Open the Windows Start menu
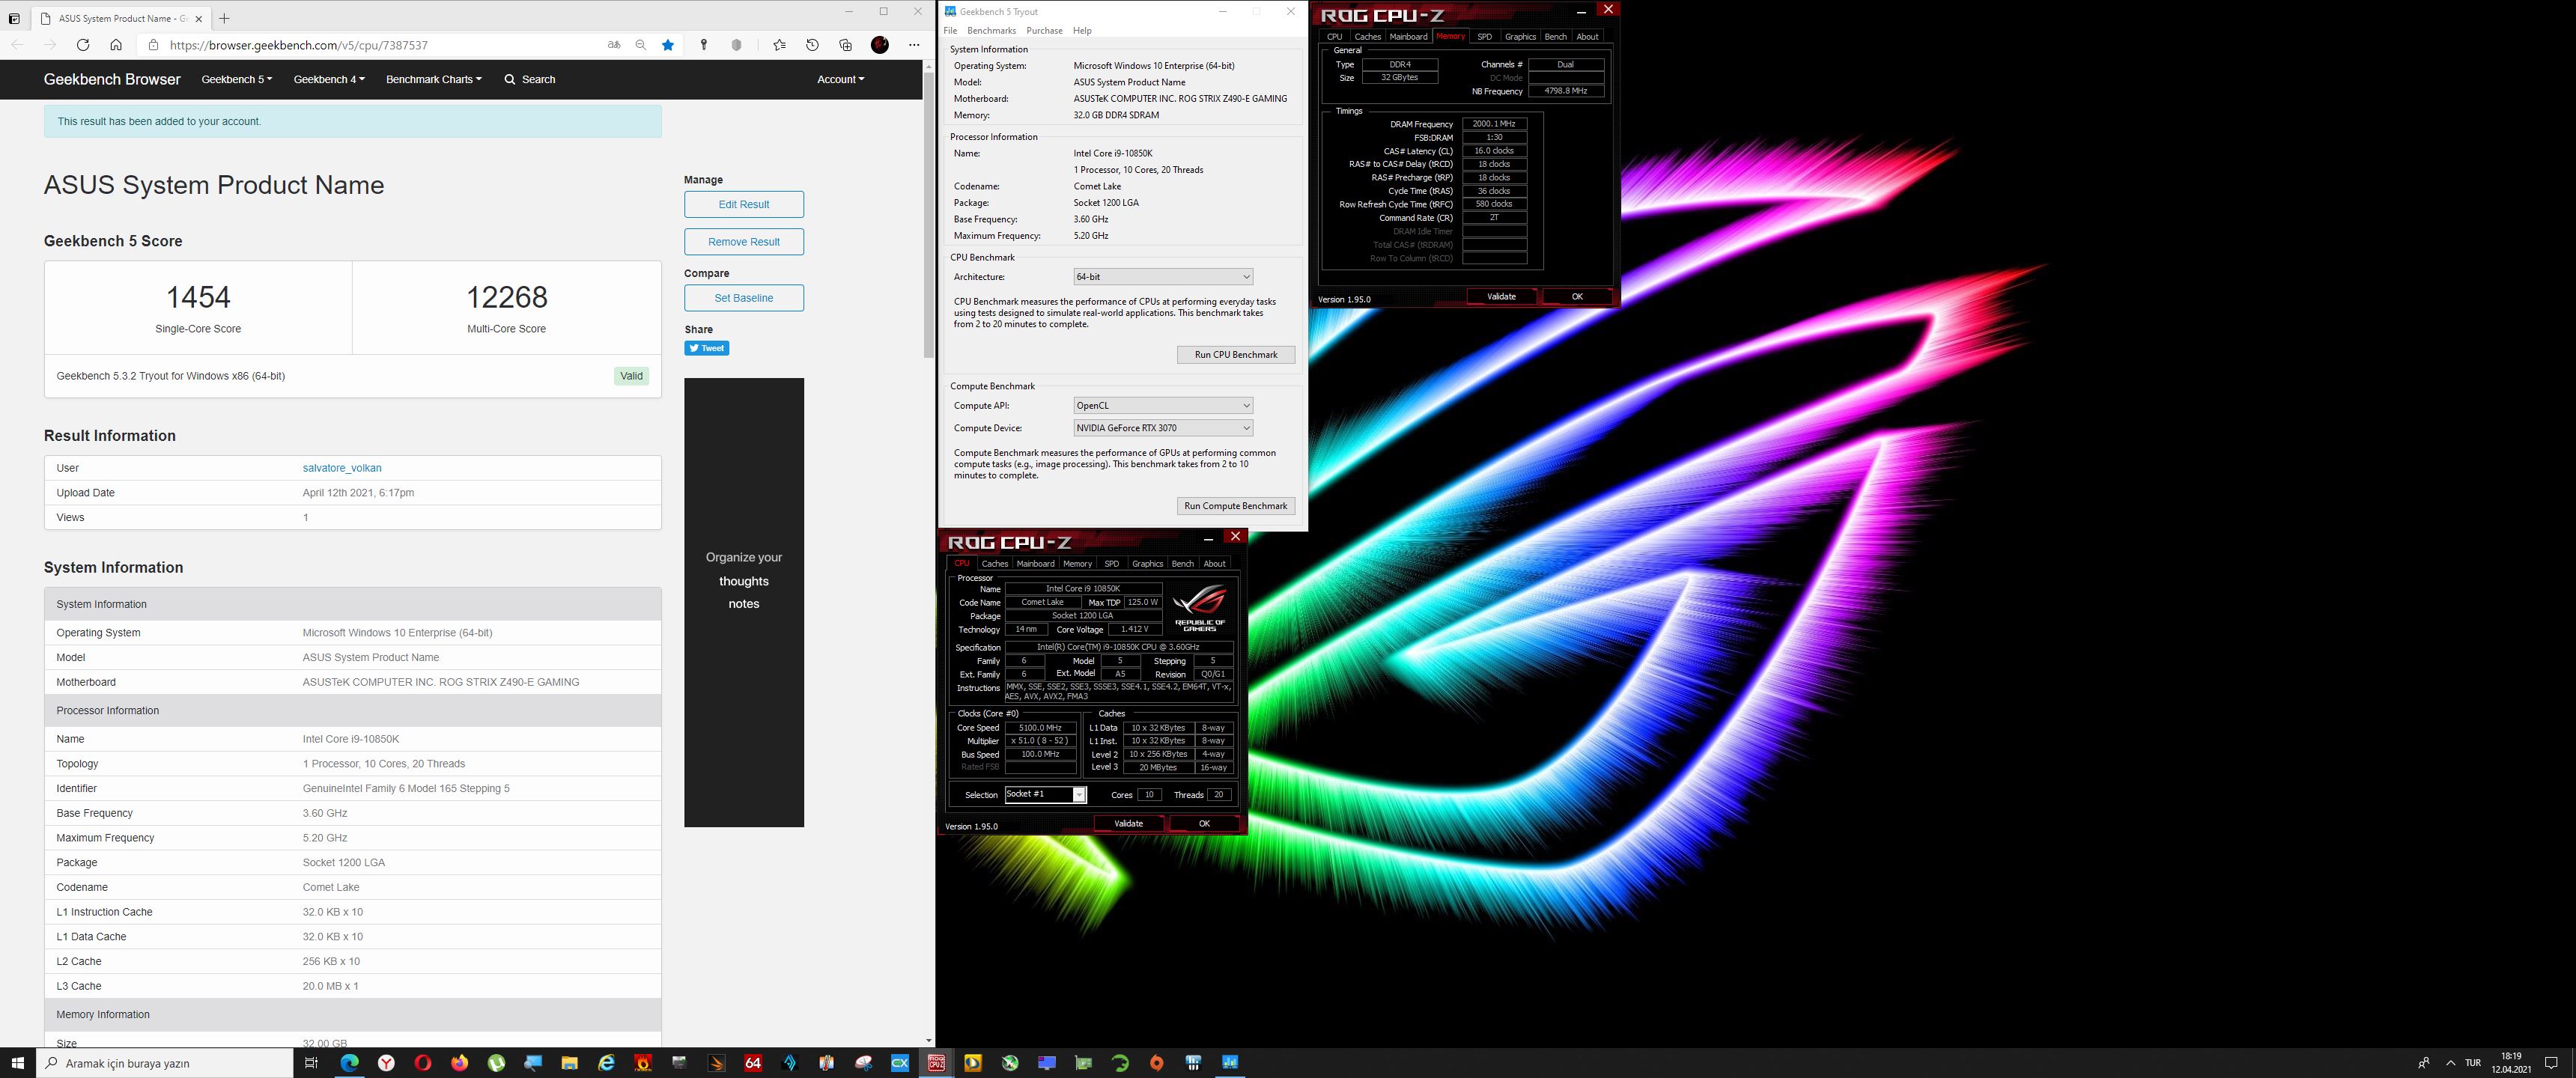The width and height of the screenshot is (2576, 1078). 17,1063
